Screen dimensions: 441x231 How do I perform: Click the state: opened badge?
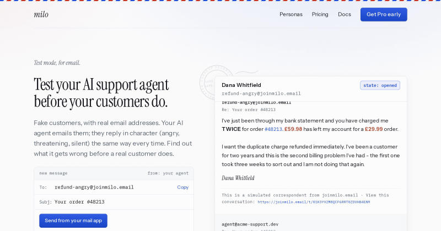click(x=380, y=85)
